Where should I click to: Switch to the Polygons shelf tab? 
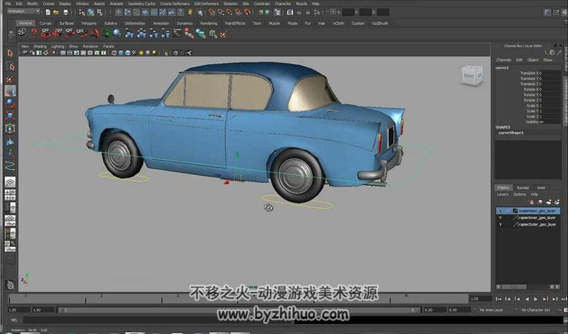coord(89,23)
